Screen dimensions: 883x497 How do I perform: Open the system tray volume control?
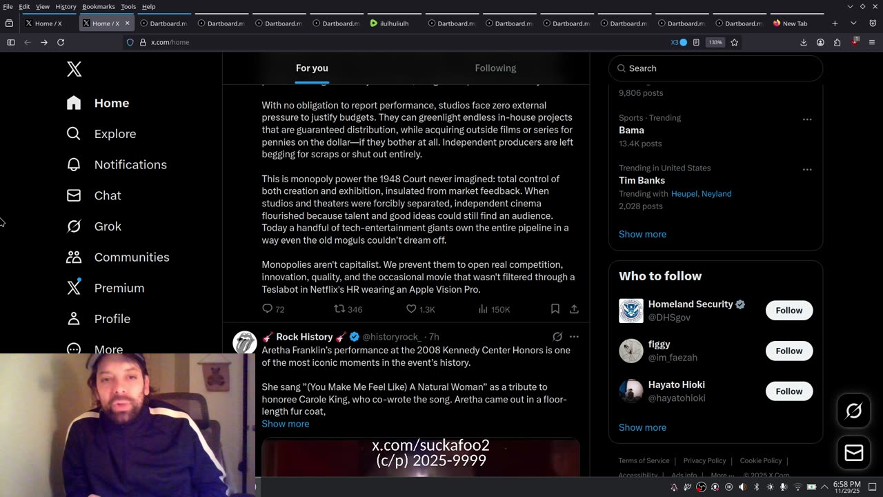pos(742,487)
